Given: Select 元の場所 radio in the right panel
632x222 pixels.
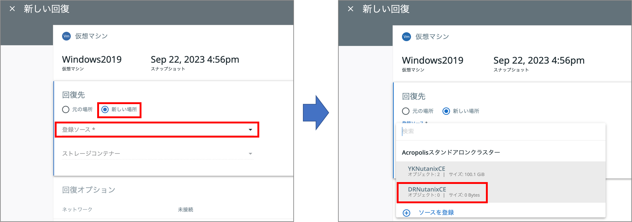Looking at the screenshot, I should 406,111.
